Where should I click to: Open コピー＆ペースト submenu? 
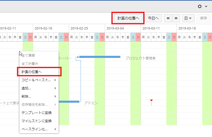point(39,80)
